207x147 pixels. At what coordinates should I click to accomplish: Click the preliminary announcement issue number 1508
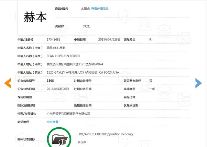pos(50,81)
